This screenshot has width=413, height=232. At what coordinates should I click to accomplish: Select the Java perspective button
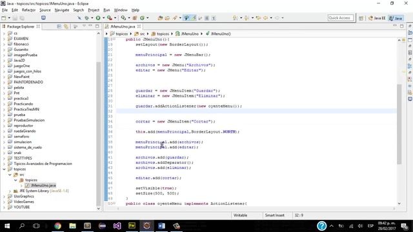point(396,18)
